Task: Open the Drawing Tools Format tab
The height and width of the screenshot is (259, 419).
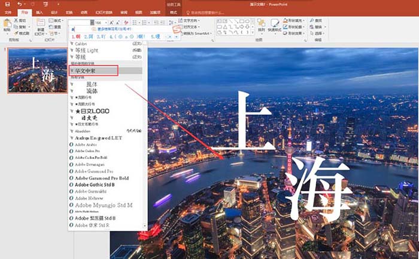Action: pos(174,13)
